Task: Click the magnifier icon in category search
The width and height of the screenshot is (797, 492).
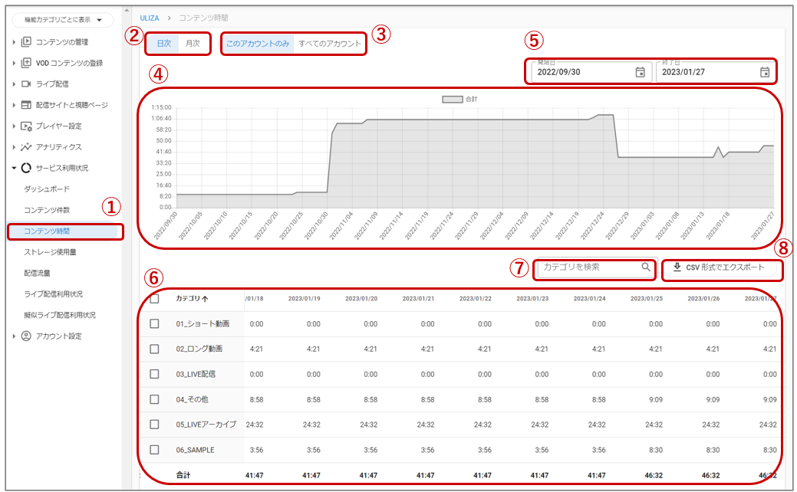Action: [646, 267]
